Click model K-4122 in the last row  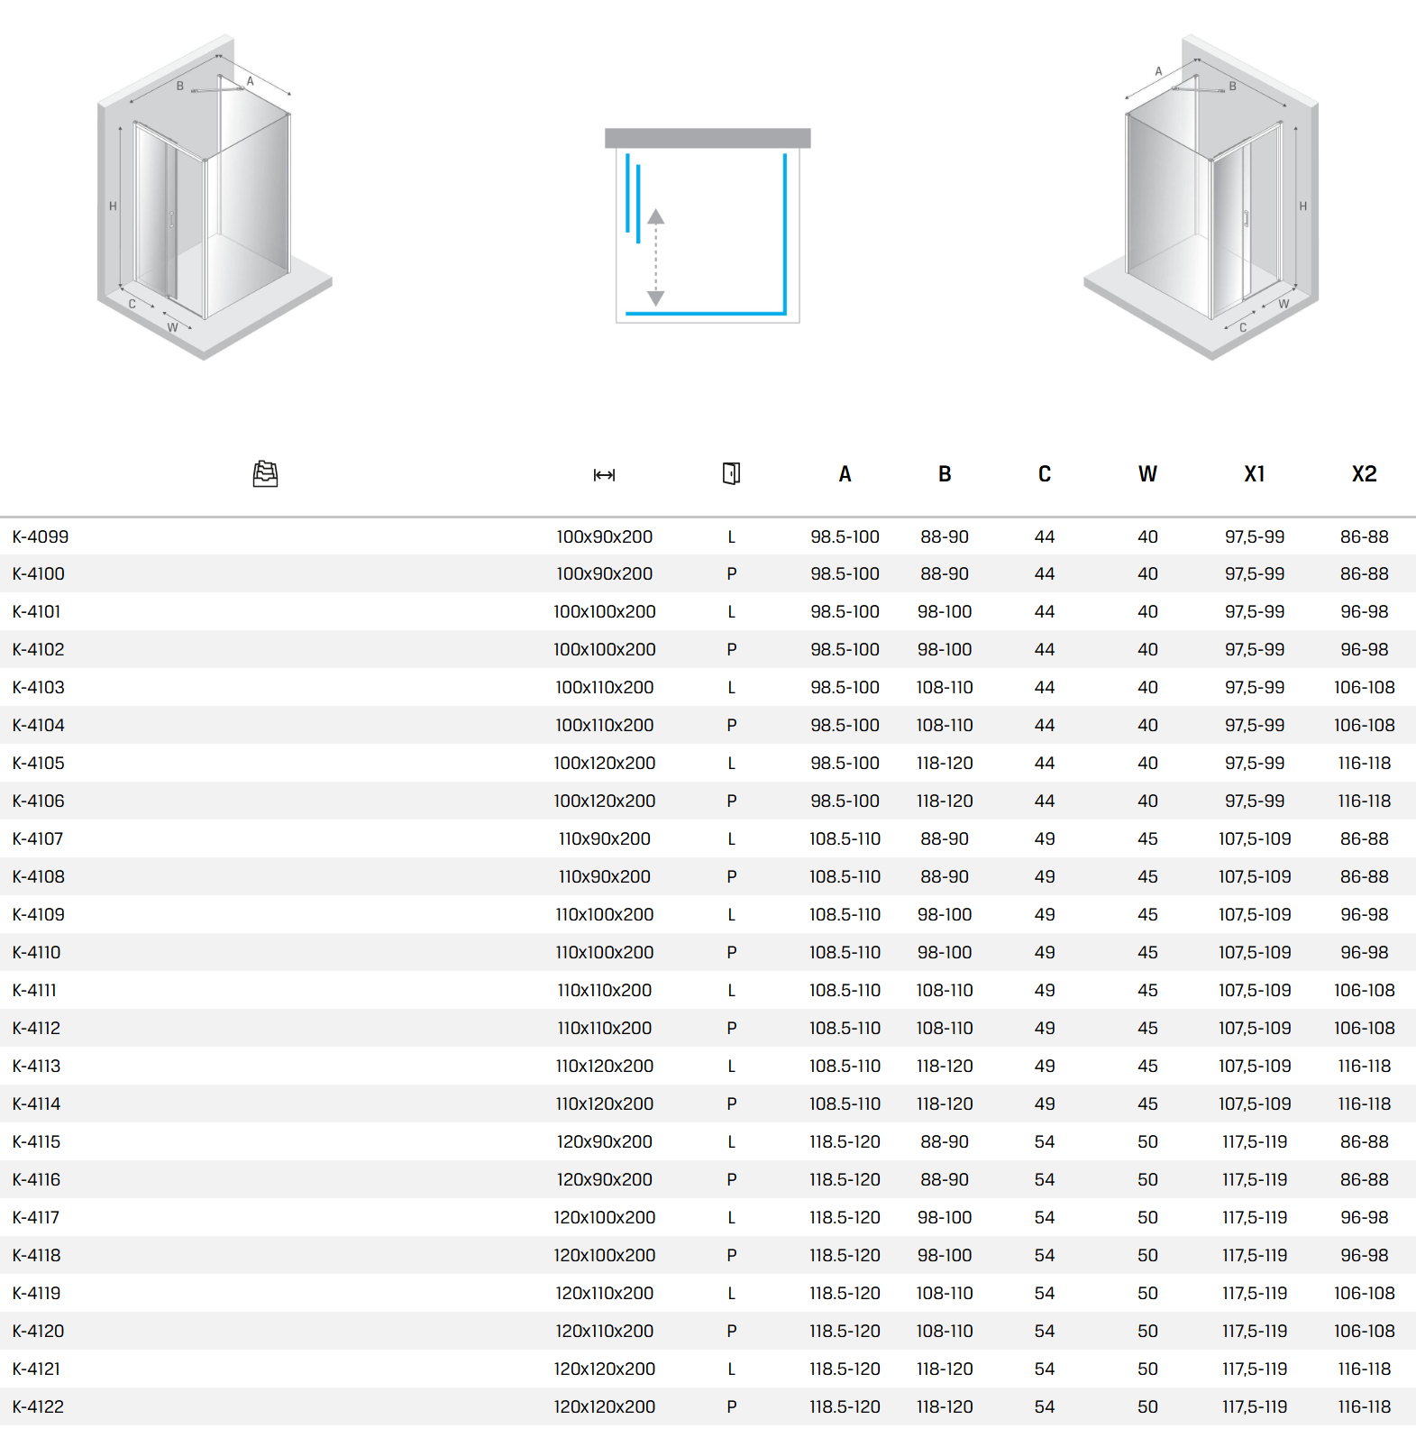tap(39, 1406)
